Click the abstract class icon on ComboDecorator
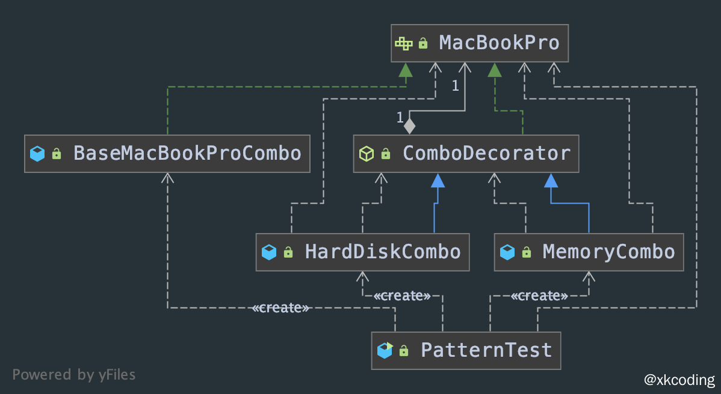Image resolution: width=721 pixels, height=394 pixels. pos(367,154)
